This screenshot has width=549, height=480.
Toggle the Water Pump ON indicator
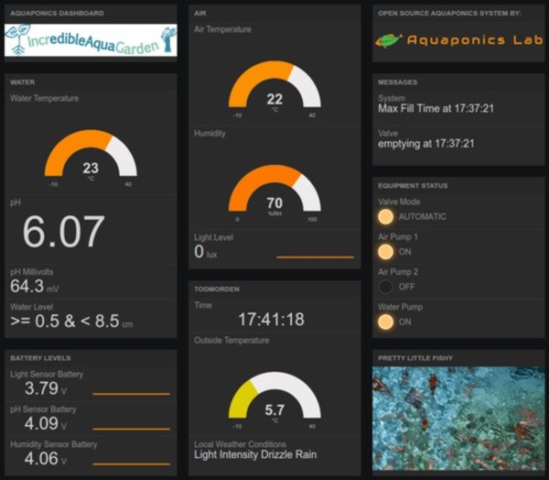click(385, 322)
